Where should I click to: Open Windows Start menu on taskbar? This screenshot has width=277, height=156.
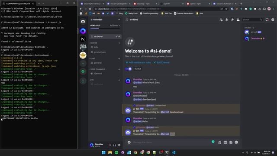coord(104,153)
